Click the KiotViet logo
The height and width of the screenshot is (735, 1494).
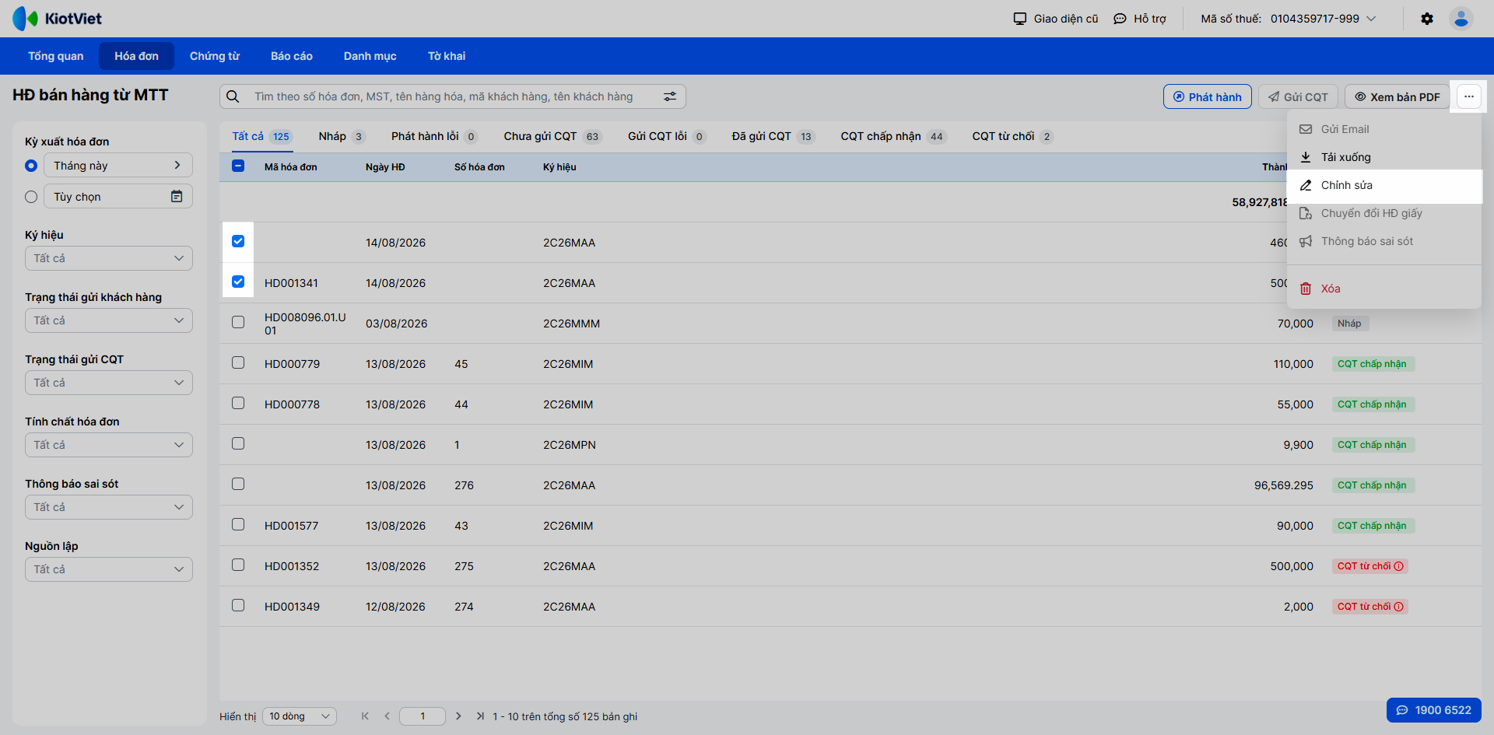[58, 19]
